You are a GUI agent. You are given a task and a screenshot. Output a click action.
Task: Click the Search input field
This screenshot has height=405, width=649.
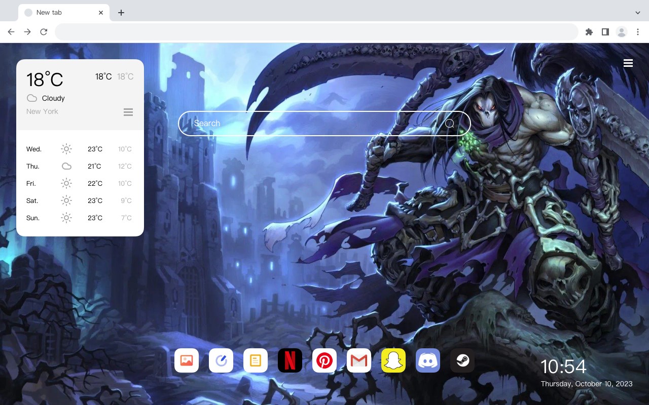(324, 124)
